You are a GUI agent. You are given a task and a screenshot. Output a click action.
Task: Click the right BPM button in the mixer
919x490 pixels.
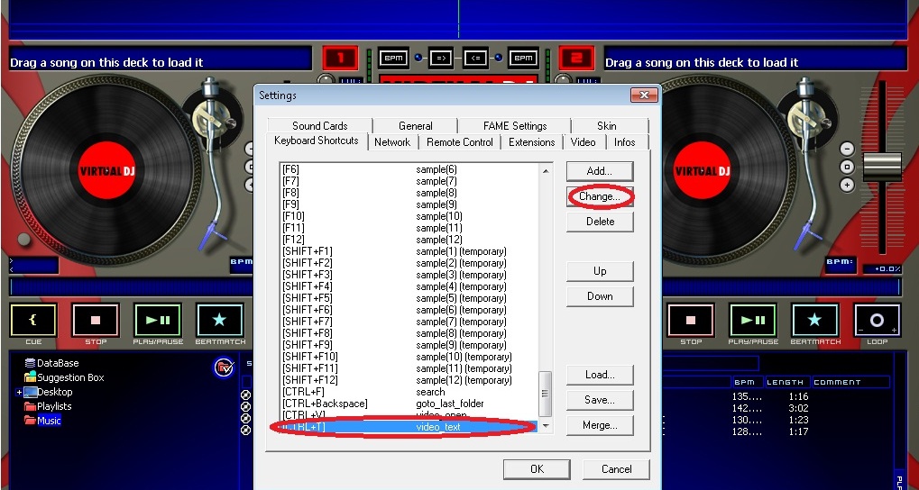click(x=523, y=58)
